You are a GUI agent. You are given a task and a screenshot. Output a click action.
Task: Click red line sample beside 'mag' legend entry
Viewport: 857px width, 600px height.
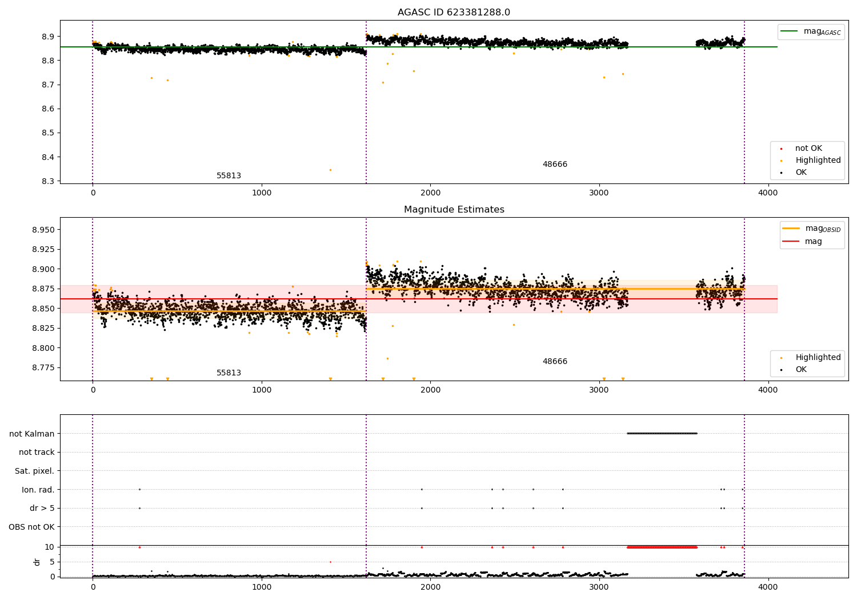pos(791,241)
